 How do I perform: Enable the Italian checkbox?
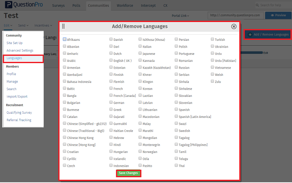[x=140, y=46]
